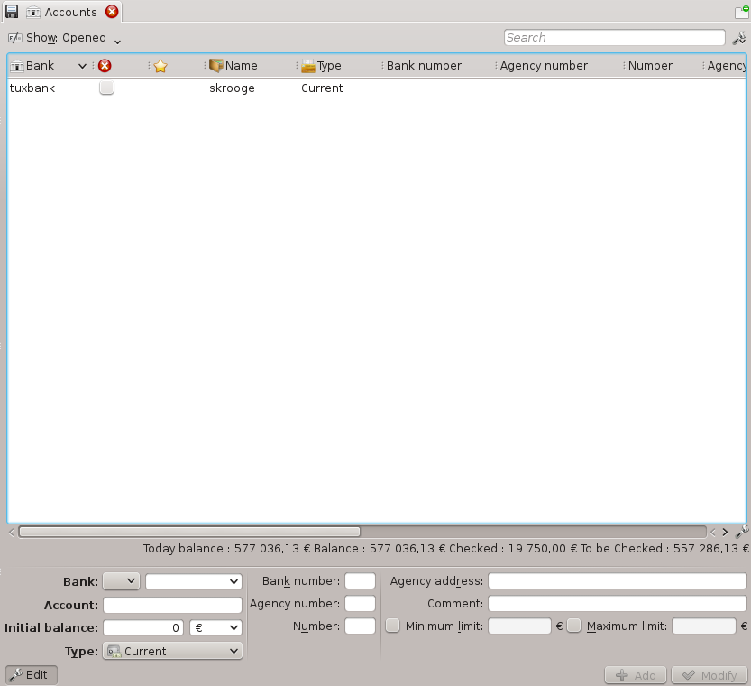Select the skrooge account name cell
The width and height of the screenshot is (751, 686).
232,88
